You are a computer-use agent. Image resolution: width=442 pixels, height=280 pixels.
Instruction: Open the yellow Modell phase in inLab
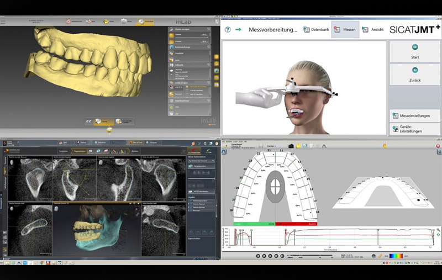pos(108,22)
